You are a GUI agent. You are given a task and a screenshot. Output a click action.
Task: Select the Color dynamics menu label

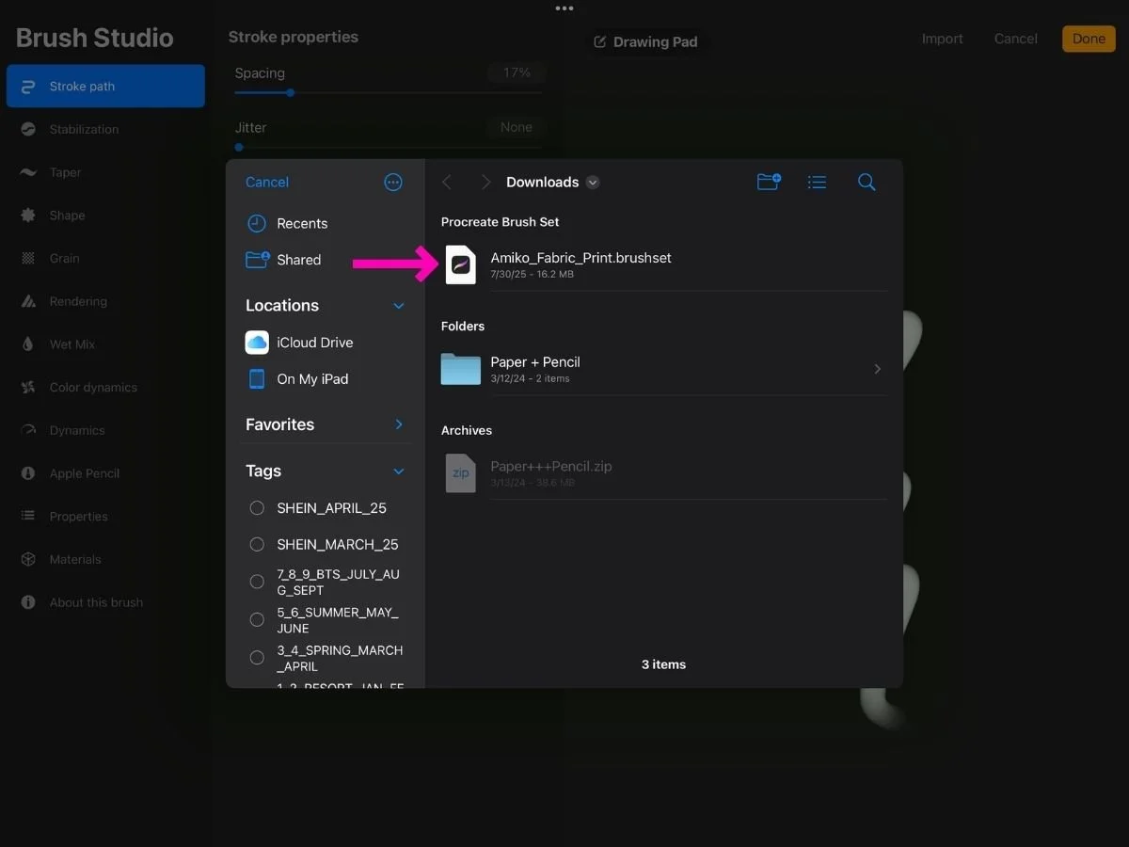pyautogui.click(x=93, y=388)
